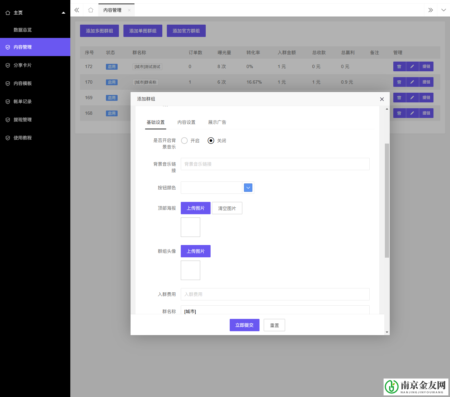
Task: Click the trash icon for row 168
Action: [x=399, y=113]
